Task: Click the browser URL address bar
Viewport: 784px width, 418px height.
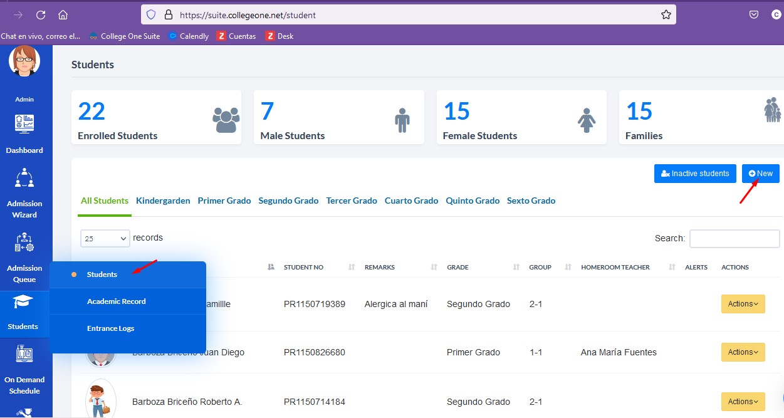Action: pos(409,14)
